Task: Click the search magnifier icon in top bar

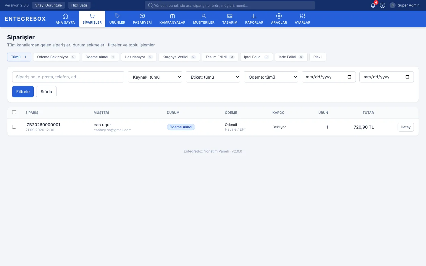Action: [x=150, y=5]
